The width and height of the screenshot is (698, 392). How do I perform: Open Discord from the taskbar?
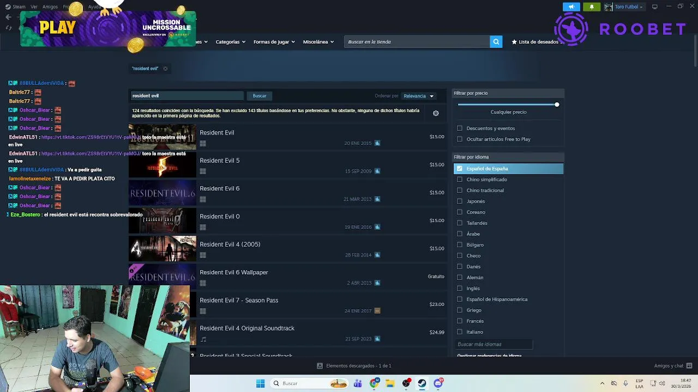click(x=438, y=383)
